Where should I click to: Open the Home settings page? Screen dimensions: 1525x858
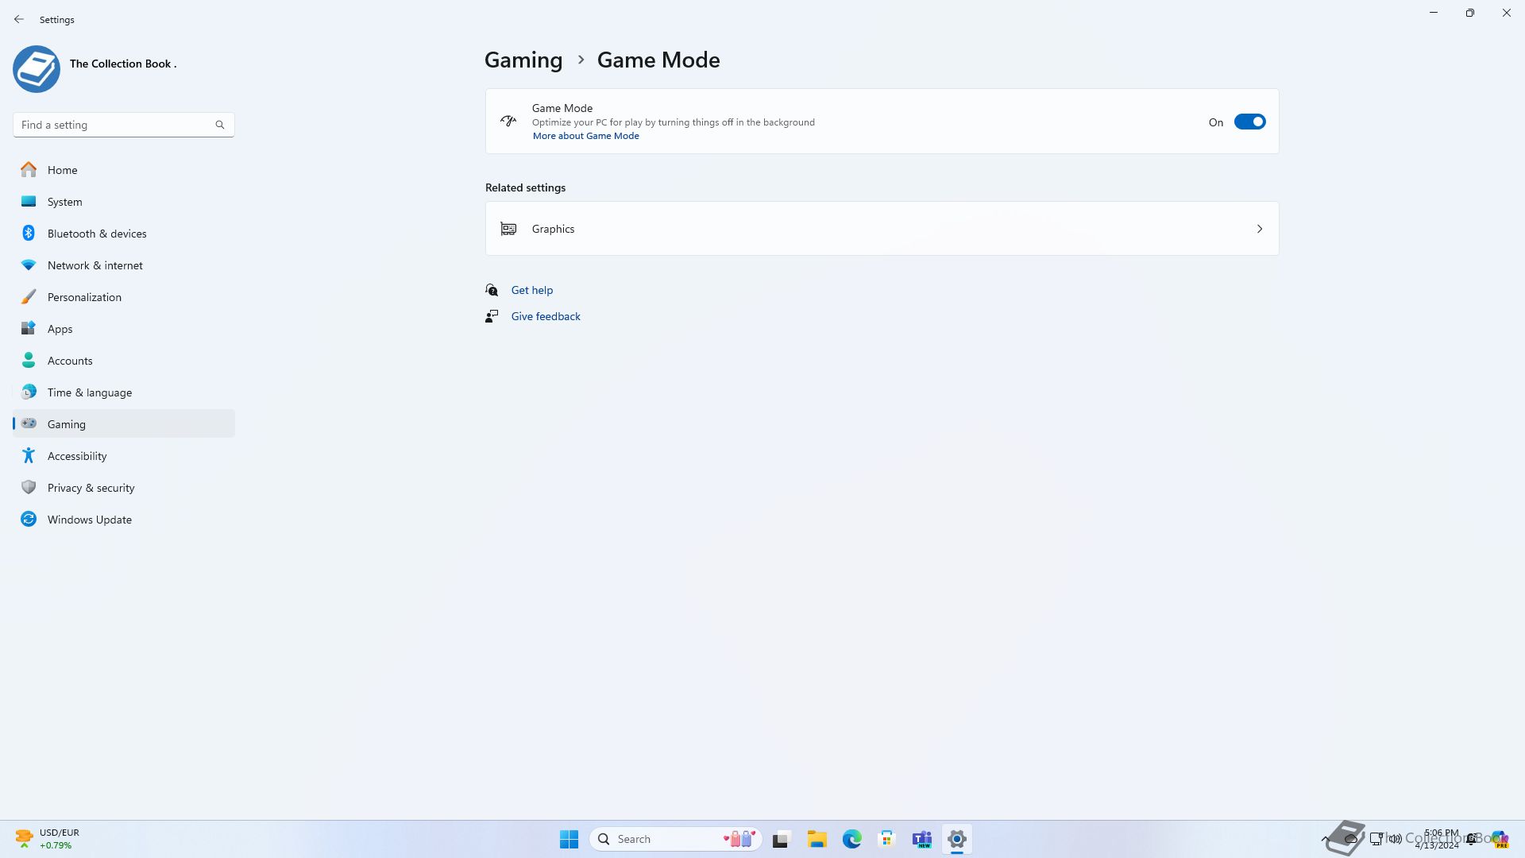click(124, 170)
